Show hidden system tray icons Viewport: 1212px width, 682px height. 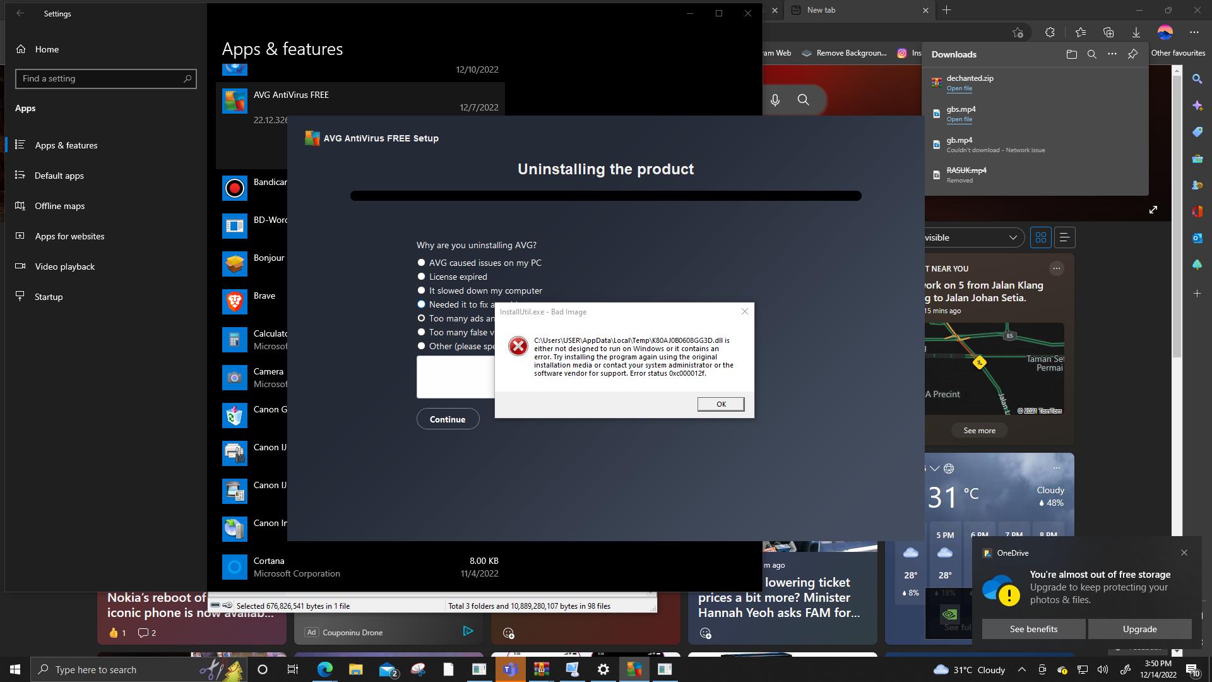tap(1021, 669)
